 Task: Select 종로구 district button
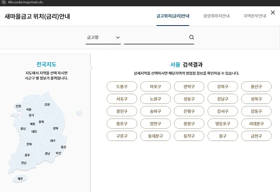click(x=122, y=123)
